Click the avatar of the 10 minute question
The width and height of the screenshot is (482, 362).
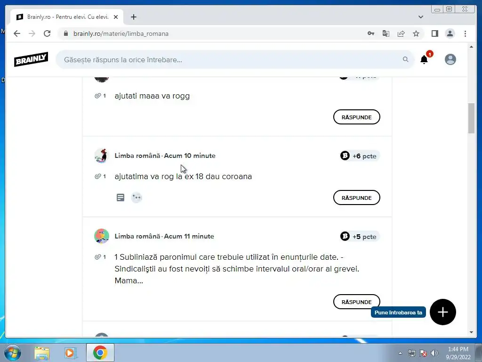(102, 156)
